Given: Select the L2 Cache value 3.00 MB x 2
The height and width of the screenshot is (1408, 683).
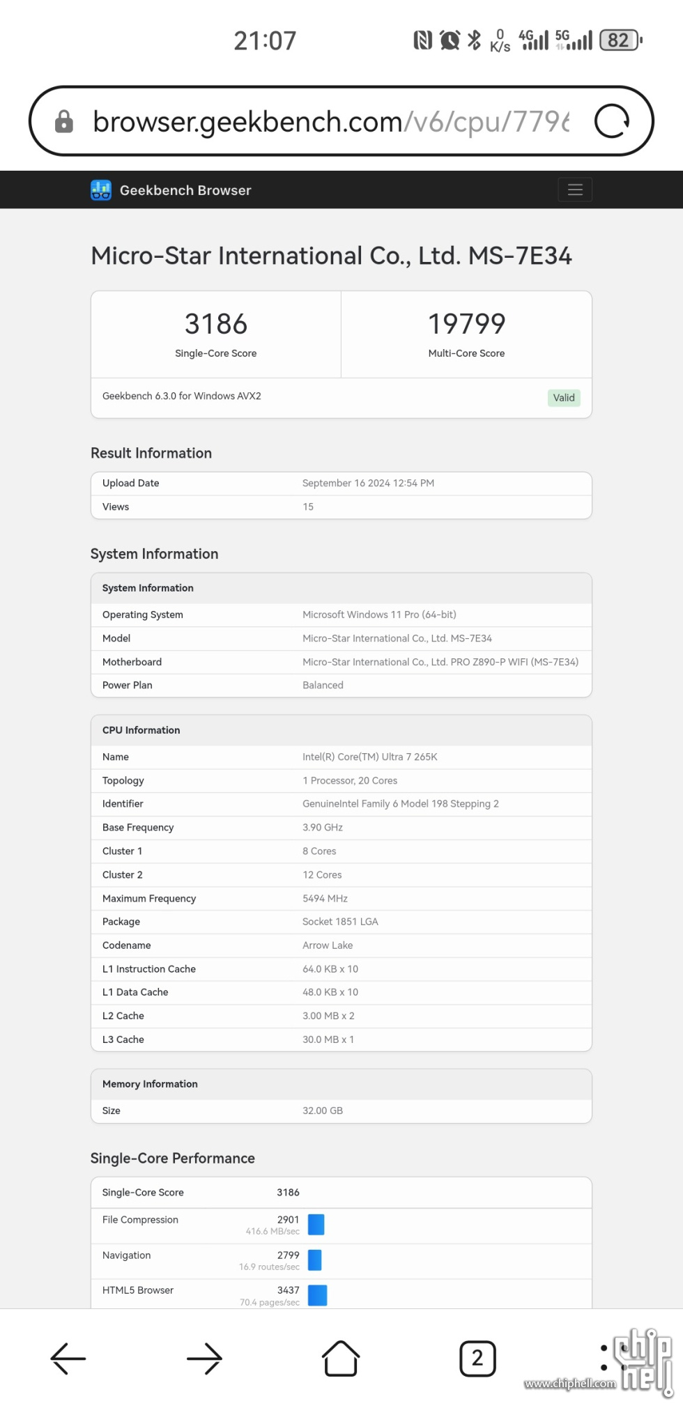Looking at the screenshot, I should pos(328,1016).
